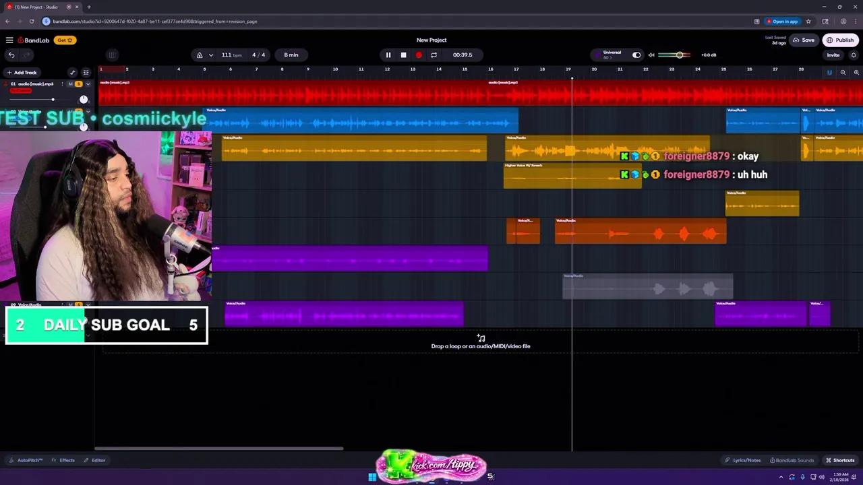
Task: Open the BandLab hamburger menu
Action: pyautogui.click(x=9, y=40)
